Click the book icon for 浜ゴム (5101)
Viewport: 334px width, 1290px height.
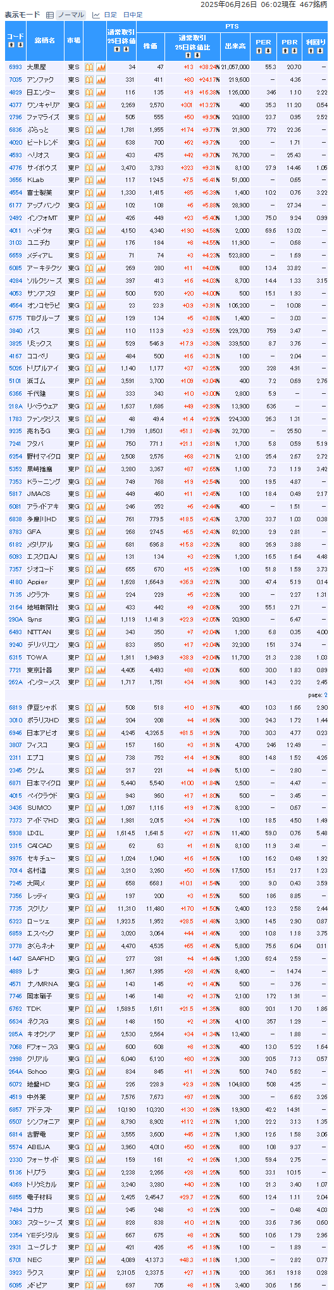(89, 381)
